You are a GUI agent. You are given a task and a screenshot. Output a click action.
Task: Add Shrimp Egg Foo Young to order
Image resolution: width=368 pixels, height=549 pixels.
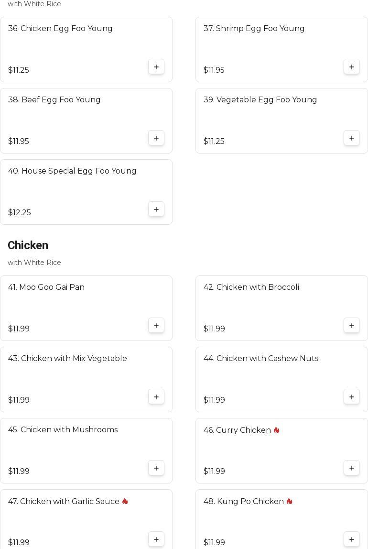(x=352, y=67)
